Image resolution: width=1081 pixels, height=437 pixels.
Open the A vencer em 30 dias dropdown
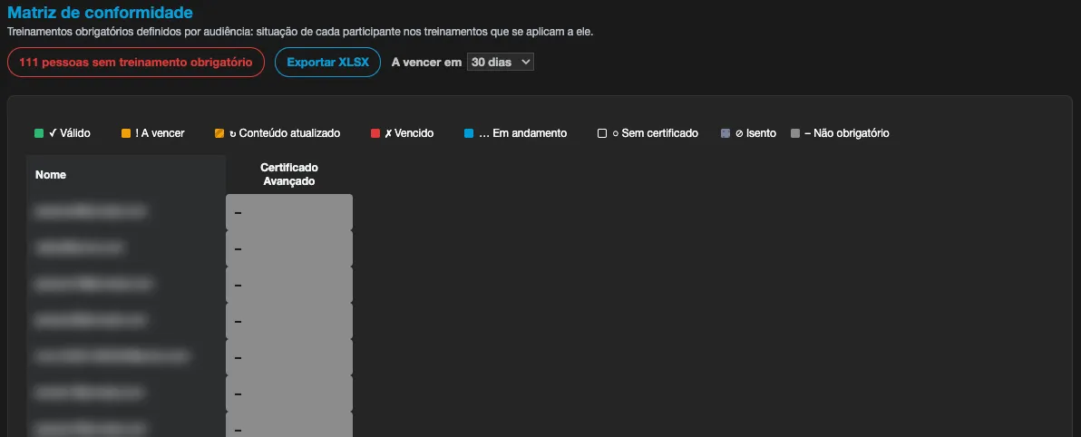pyautogui.click(x=500, y=62)
